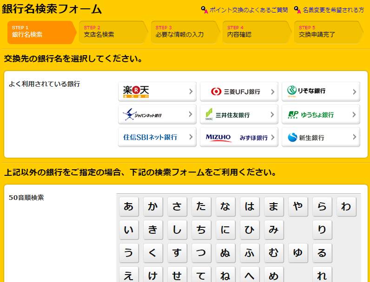Click the あ kana key
The width and height of the screenshot is (370, 282).
129,206
